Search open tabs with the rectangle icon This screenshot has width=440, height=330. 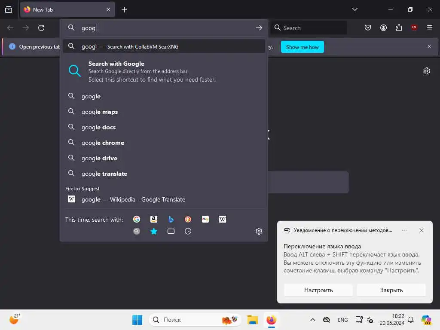point(171,231)
